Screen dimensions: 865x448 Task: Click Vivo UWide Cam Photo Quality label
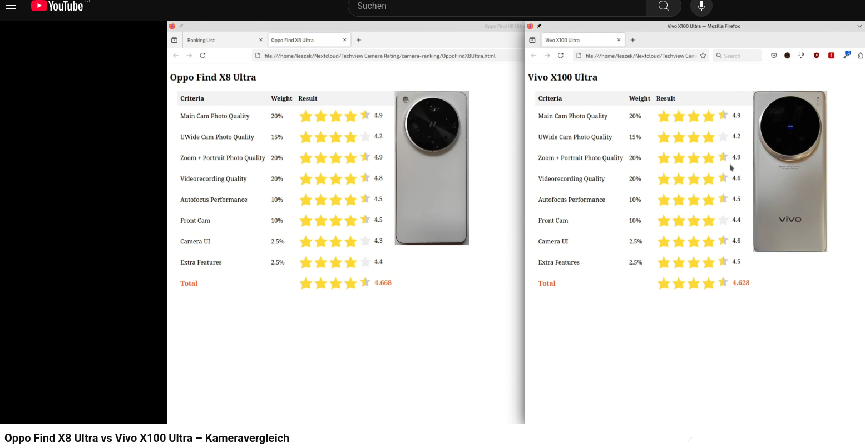tap(575, 137)
